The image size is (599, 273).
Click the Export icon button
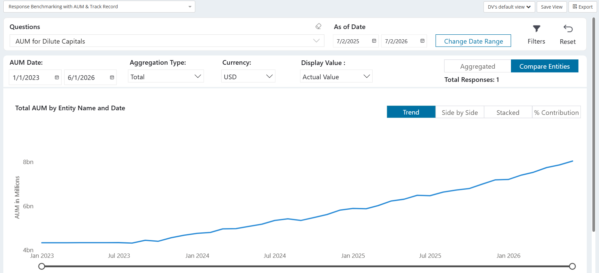click(583, 7)
